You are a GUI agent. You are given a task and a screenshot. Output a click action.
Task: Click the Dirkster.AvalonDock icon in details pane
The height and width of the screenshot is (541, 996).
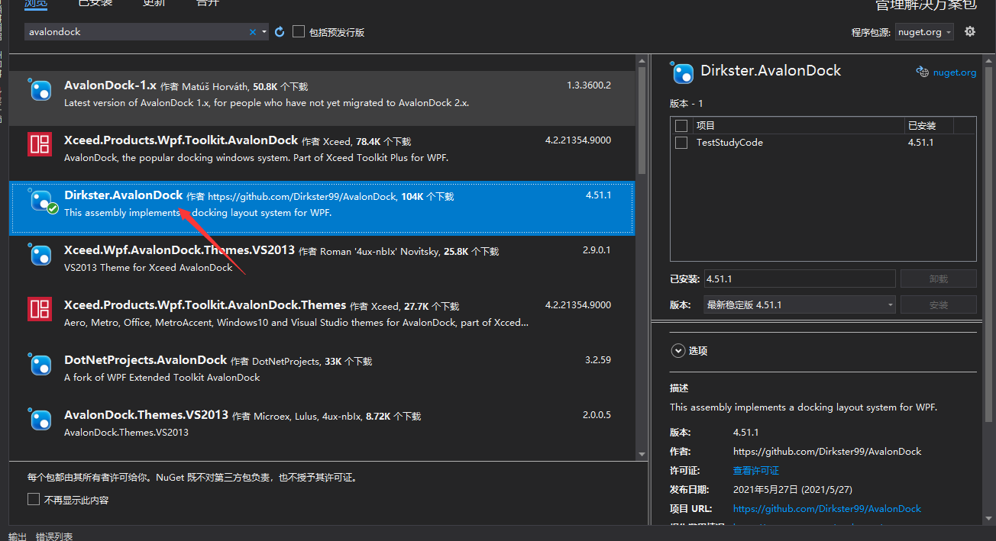click(x=682, y=73)
